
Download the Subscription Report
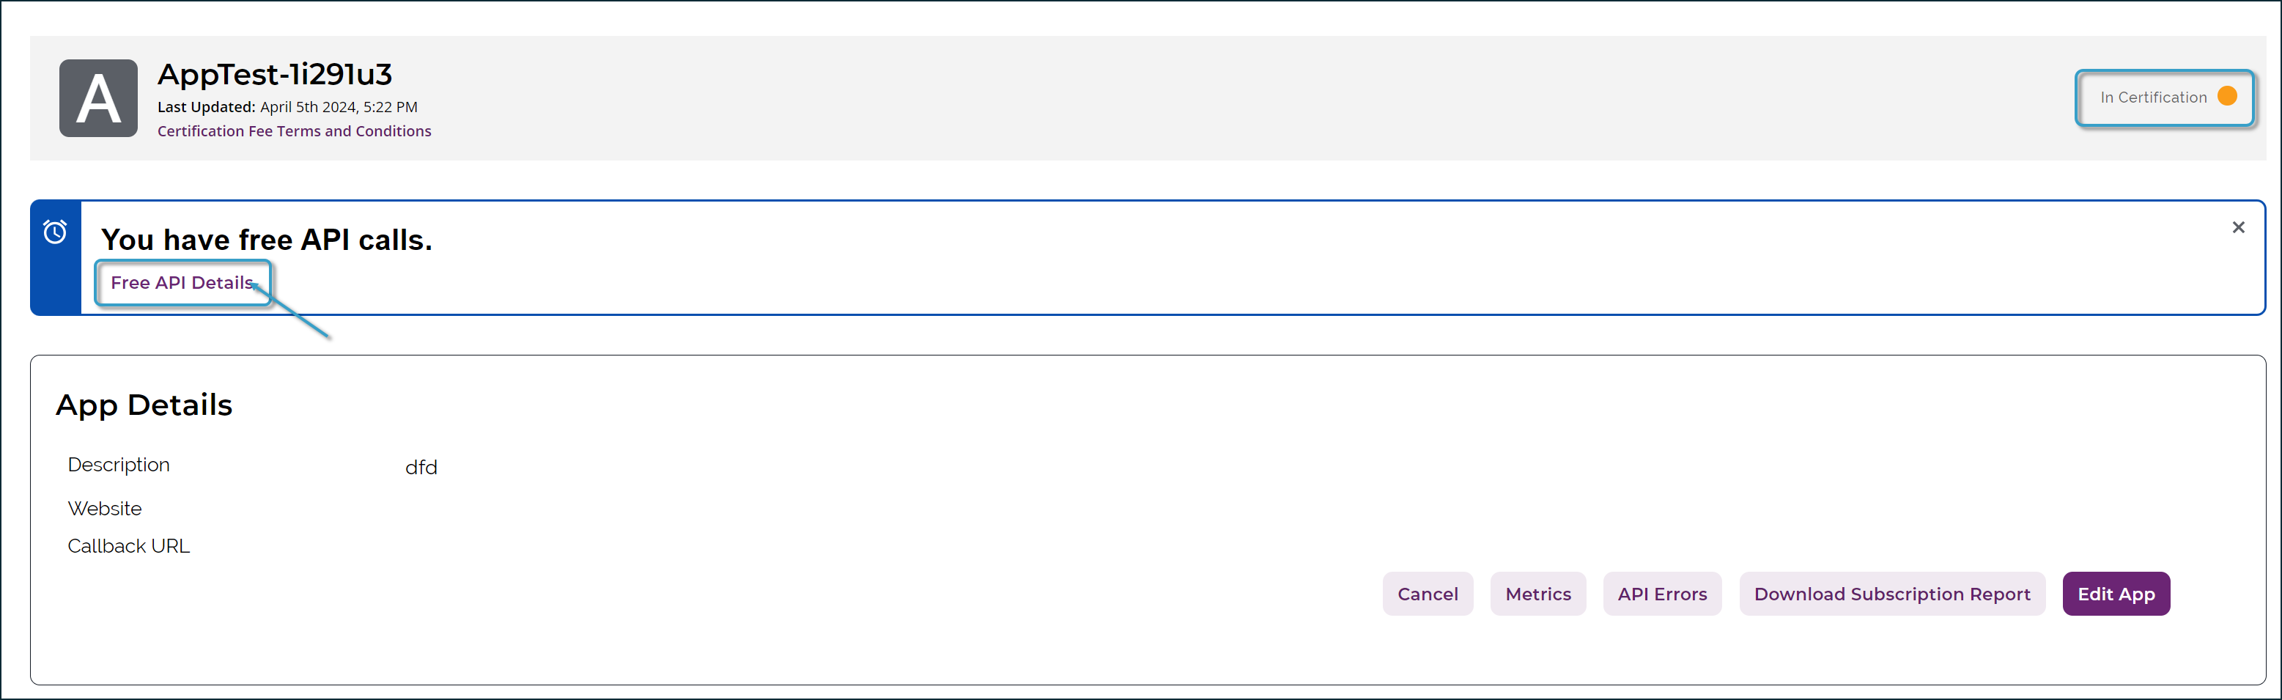point(1892,594)
